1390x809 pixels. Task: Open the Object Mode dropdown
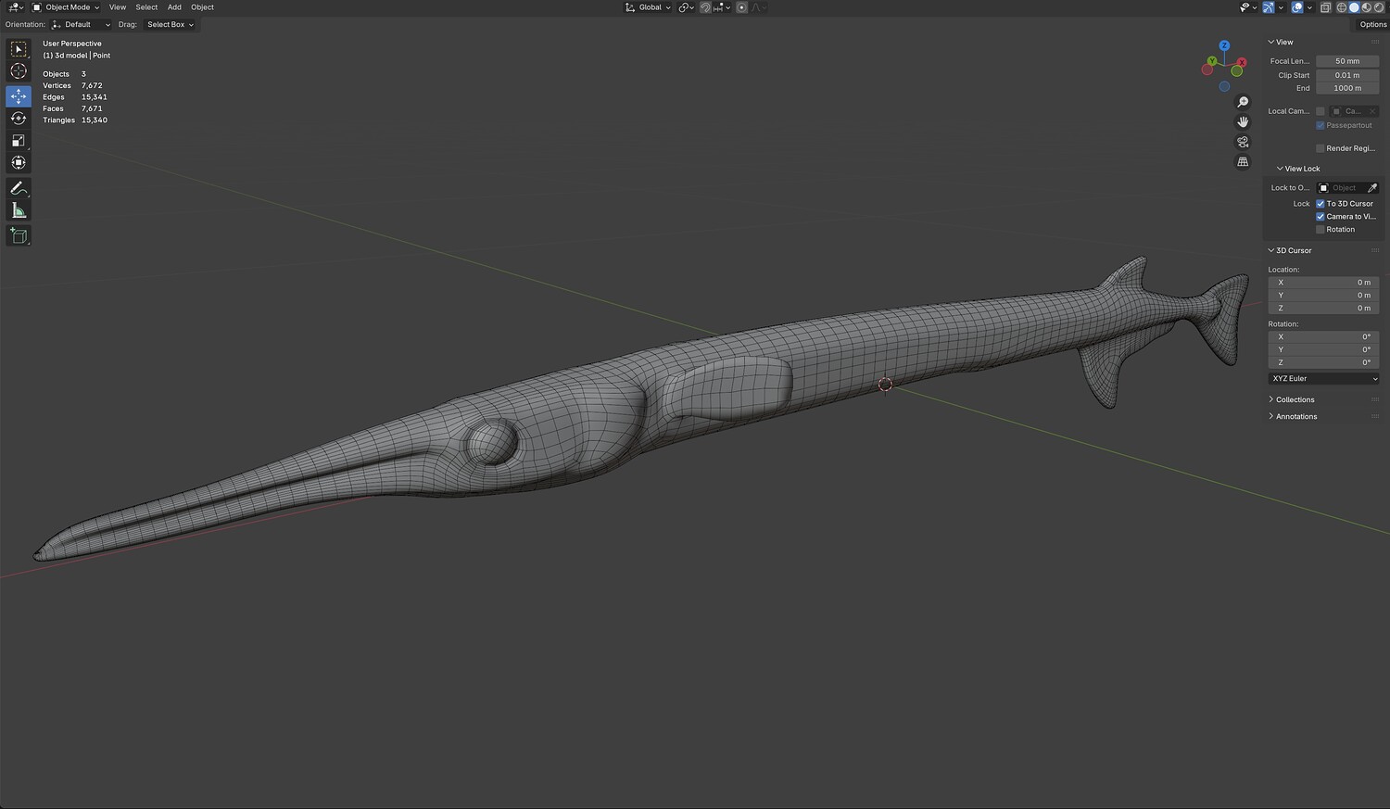pyautogui.click(x=66, y=7)
